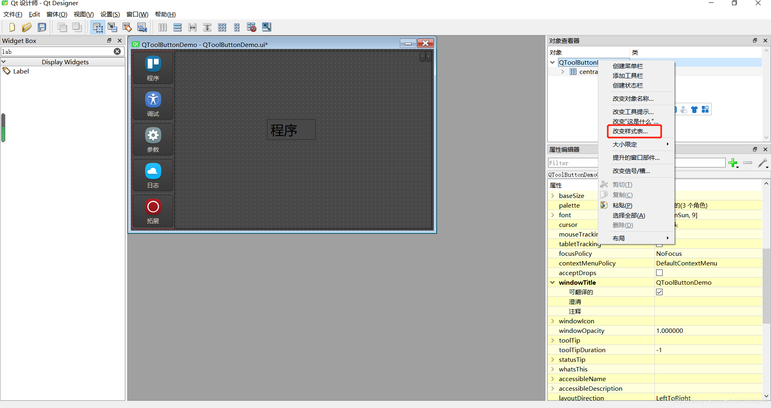This screenshot has height=408, width=771.
Task: Expand the whatsThis property
Action: click(x=553, y=369)
